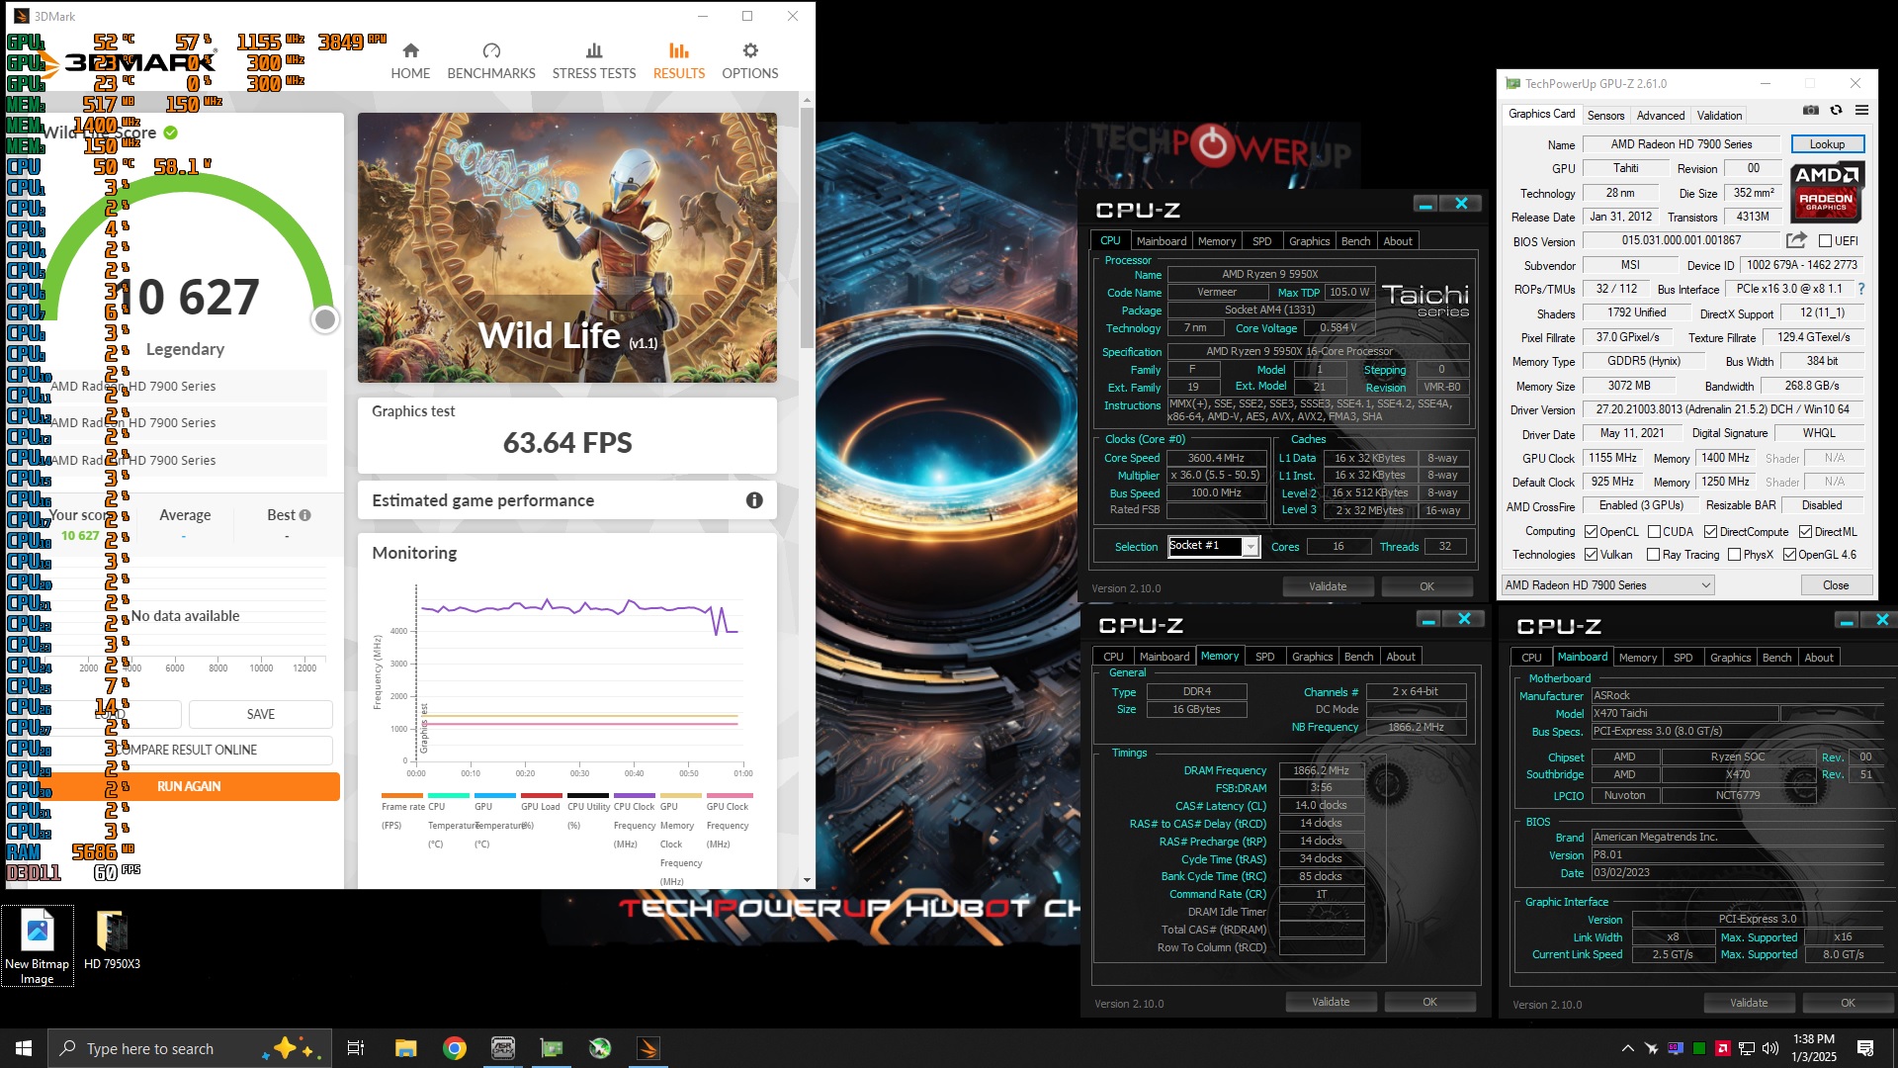
Task: Click the BIOS export share icon in GPU-Z
Action: pos(1796,240)
